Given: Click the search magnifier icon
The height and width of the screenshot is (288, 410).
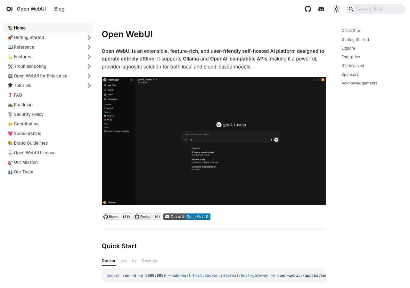Looking at the screenshot, I should [351, 9].
